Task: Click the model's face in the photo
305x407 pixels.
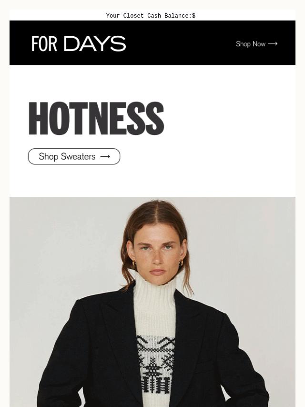Action: (x=158, y=254)
